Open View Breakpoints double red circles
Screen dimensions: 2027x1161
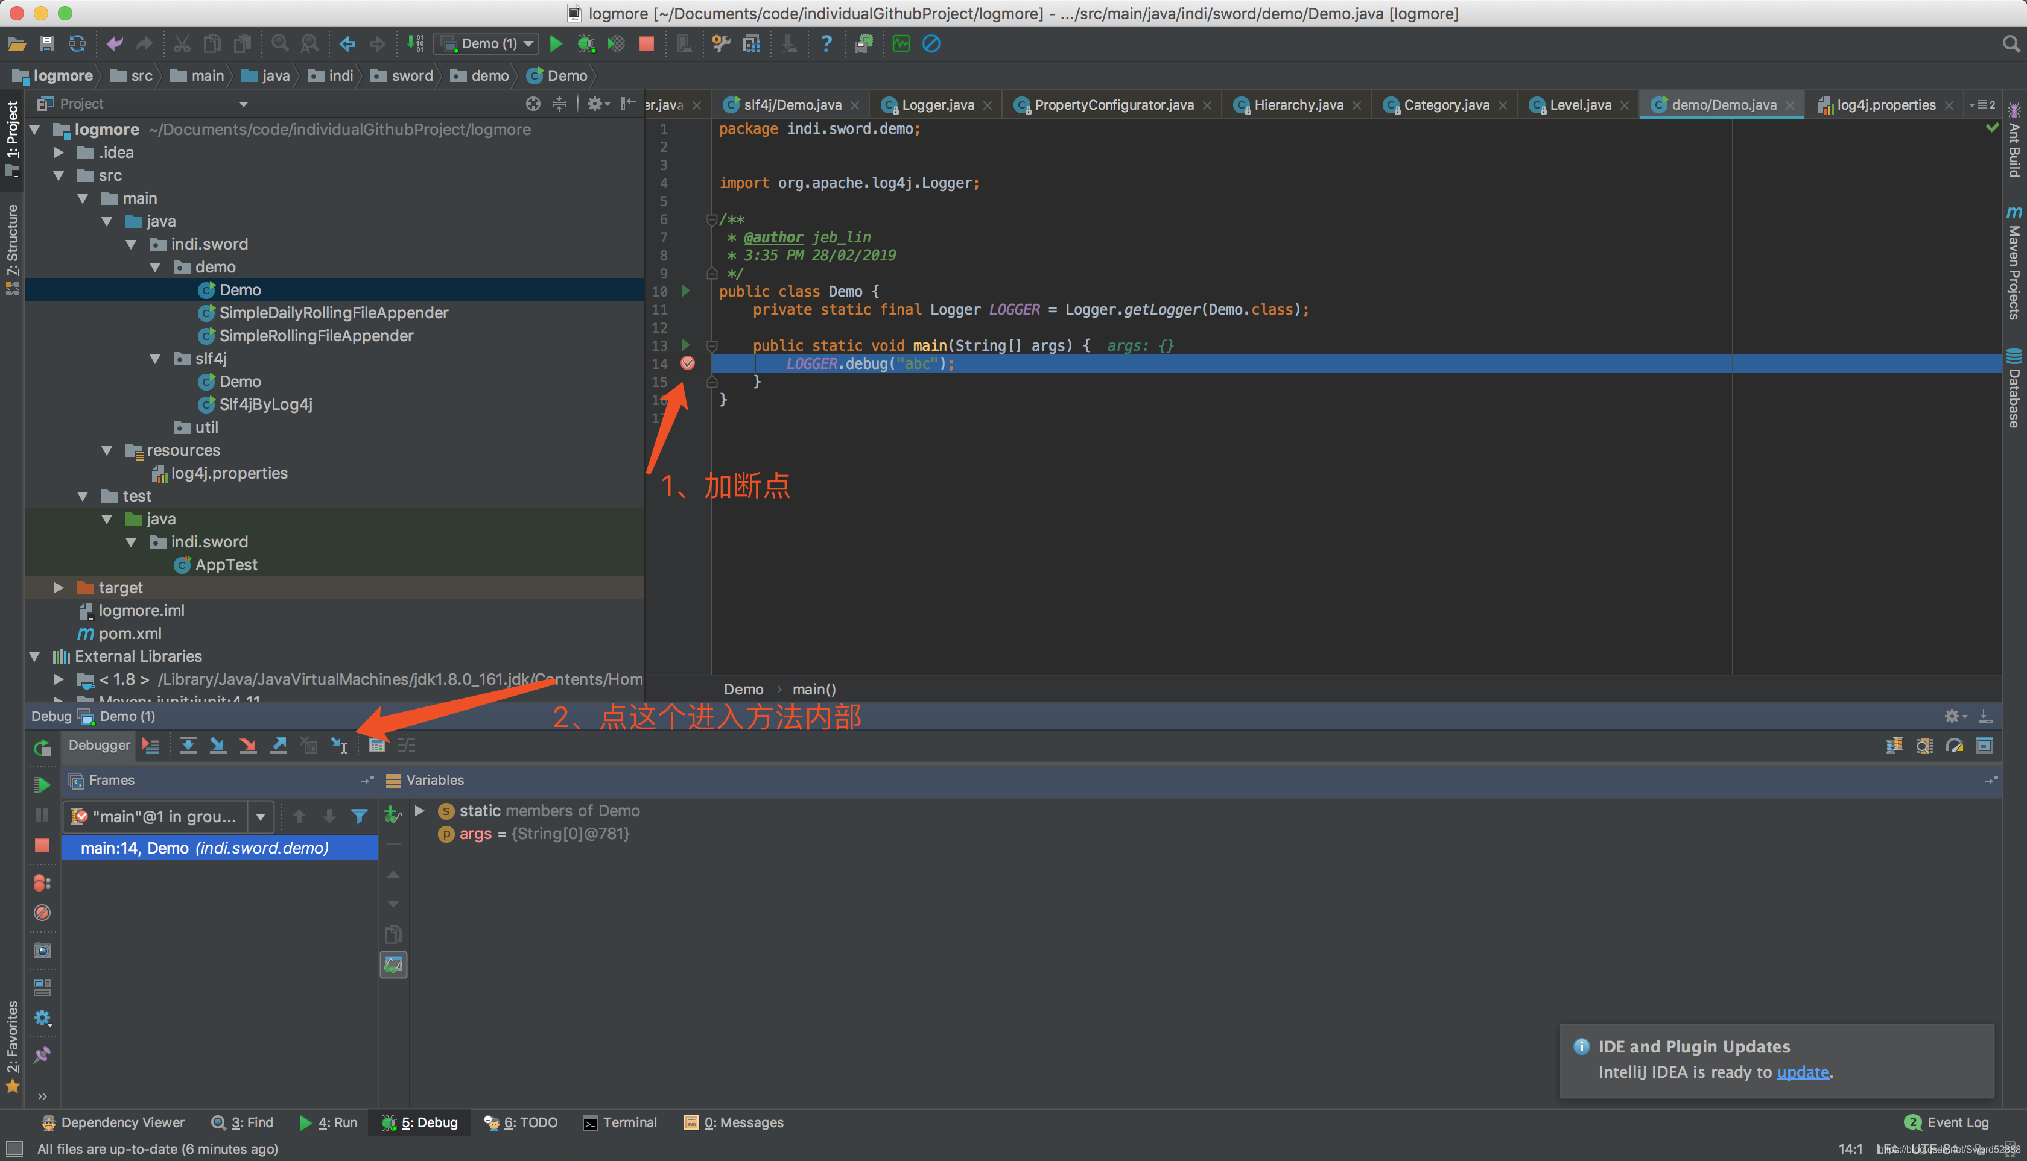(x=42, y=883)
